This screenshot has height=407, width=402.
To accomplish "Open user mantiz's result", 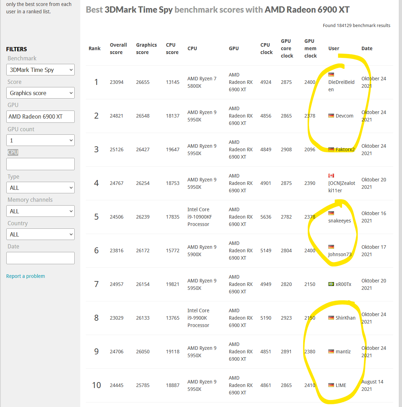I will click(x=343, y=352).
